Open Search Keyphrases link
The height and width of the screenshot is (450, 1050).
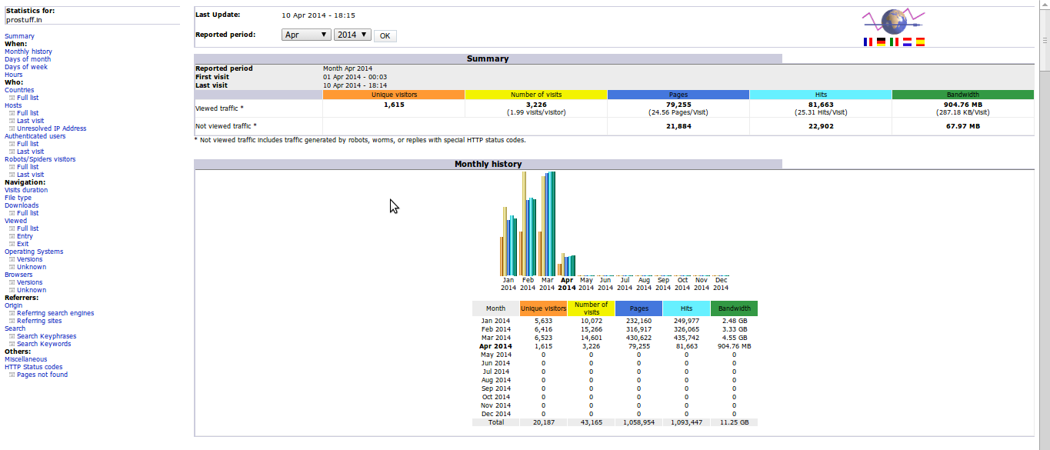tap(46, 336)
